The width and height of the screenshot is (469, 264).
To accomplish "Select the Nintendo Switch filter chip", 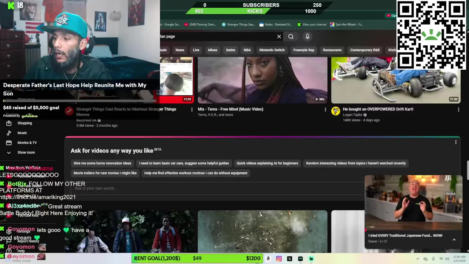I will point(272,50).
